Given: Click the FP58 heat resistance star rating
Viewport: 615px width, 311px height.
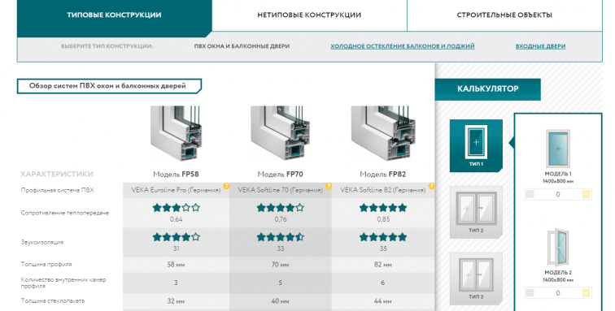Looking at the screenshot, I should click(176, 208).
